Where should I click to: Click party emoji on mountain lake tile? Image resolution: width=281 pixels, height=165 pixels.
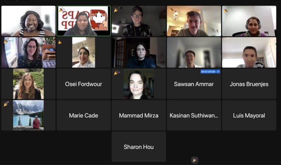pos(6,104)
